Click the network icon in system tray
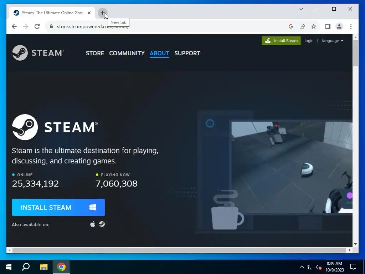The image size is (365, 274). click(310, 267)
